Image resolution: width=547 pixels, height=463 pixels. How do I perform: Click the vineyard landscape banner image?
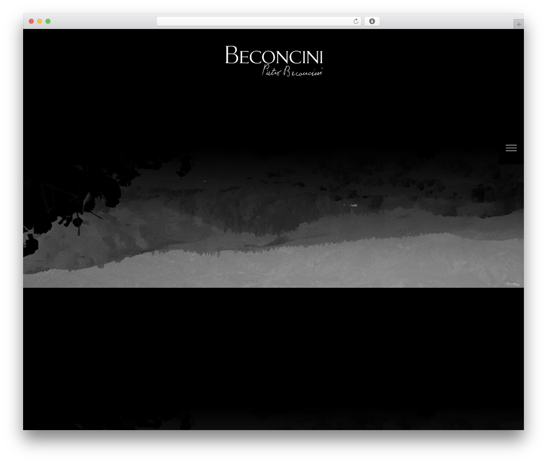273,218
